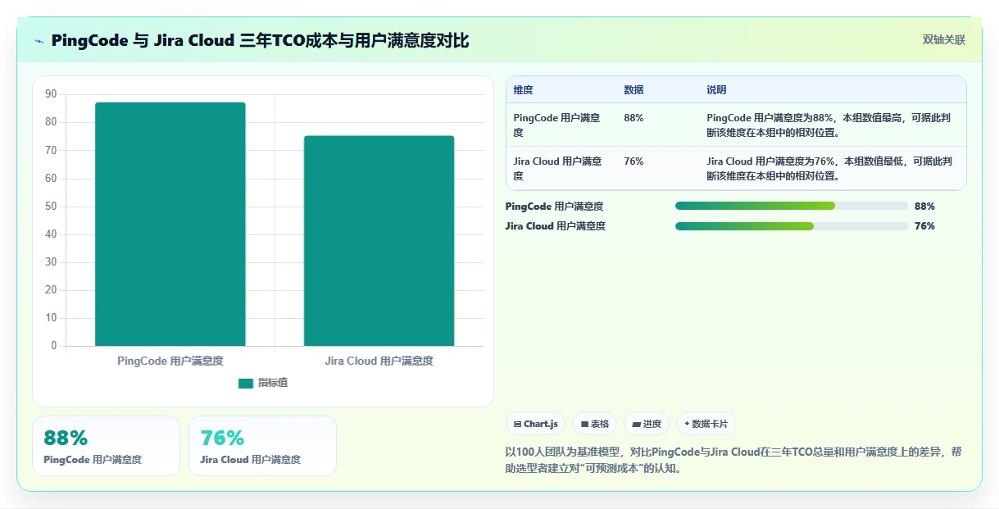The width and height of the screenshot is (999, 509).
Task: Click the Jira Cloud 用户满意度 progress bar
Action: coord(791,225)
